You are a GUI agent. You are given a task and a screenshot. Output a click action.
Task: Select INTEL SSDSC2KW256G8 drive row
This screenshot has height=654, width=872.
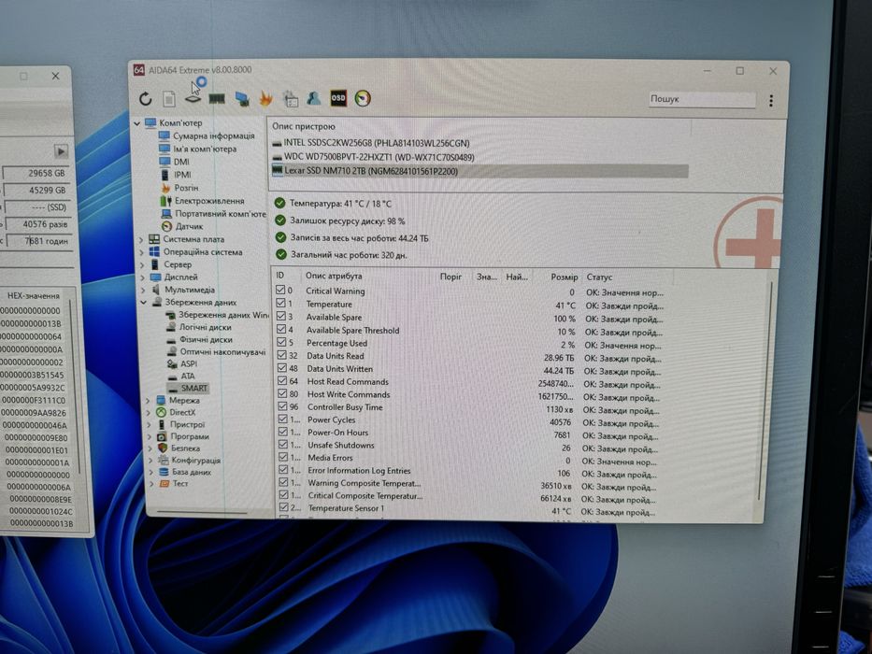[376, 143]
